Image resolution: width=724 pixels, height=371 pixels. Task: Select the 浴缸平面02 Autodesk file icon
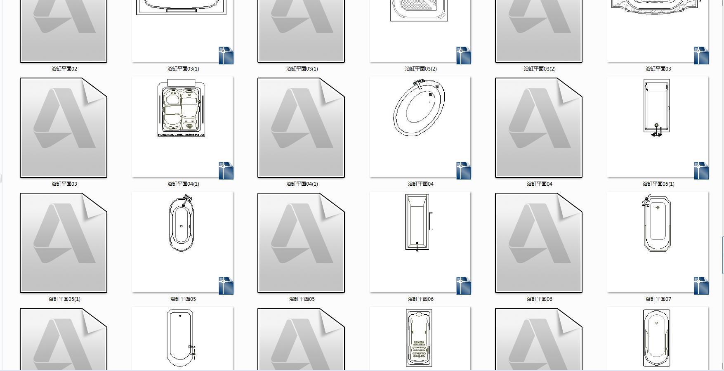[x=64, y=31]
